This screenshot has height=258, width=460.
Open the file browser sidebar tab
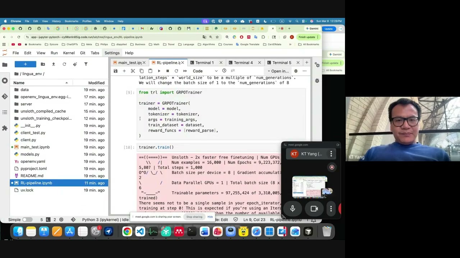click(x=5, y=65)
